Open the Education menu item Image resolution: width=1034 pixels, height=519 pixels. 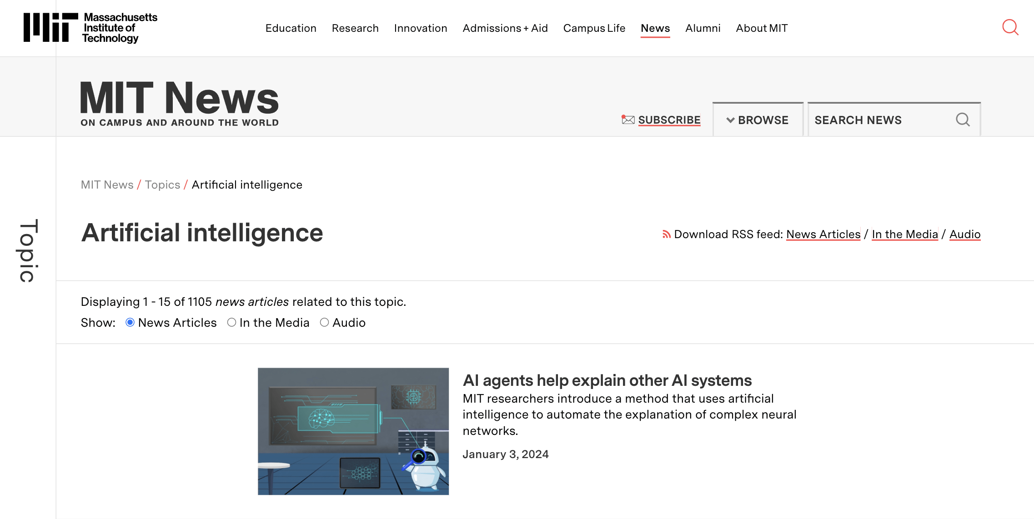tap(291, 28)
